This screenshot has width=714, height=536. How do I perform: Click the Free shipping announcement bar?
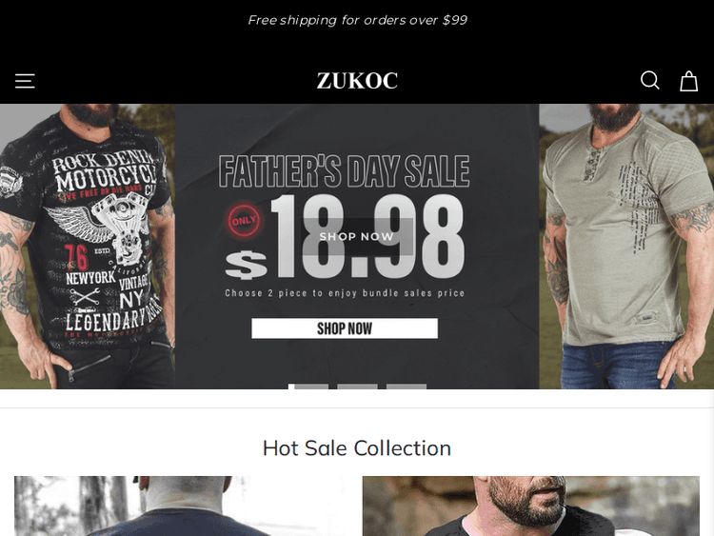[x=357, y=20]
